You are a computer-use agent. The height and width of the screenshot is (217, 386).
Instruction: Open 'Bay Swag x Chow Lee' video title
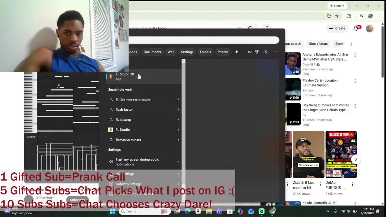[326, 108]
